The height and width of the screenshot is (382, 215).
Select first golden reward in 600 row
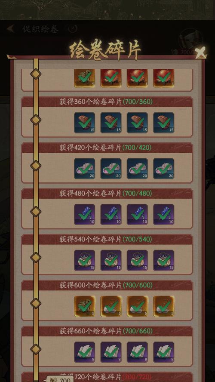tap(84, 306)
